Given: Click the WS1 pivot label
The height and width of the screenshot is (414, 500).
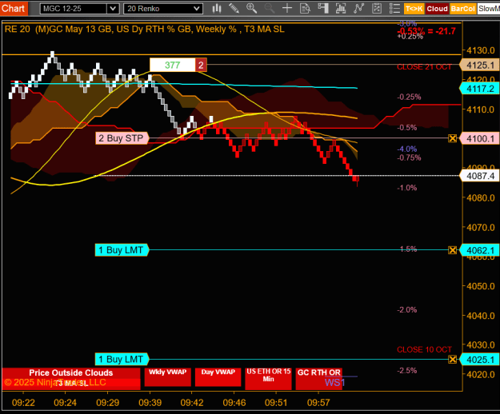Looking at the screenshot, I should 335,382.
